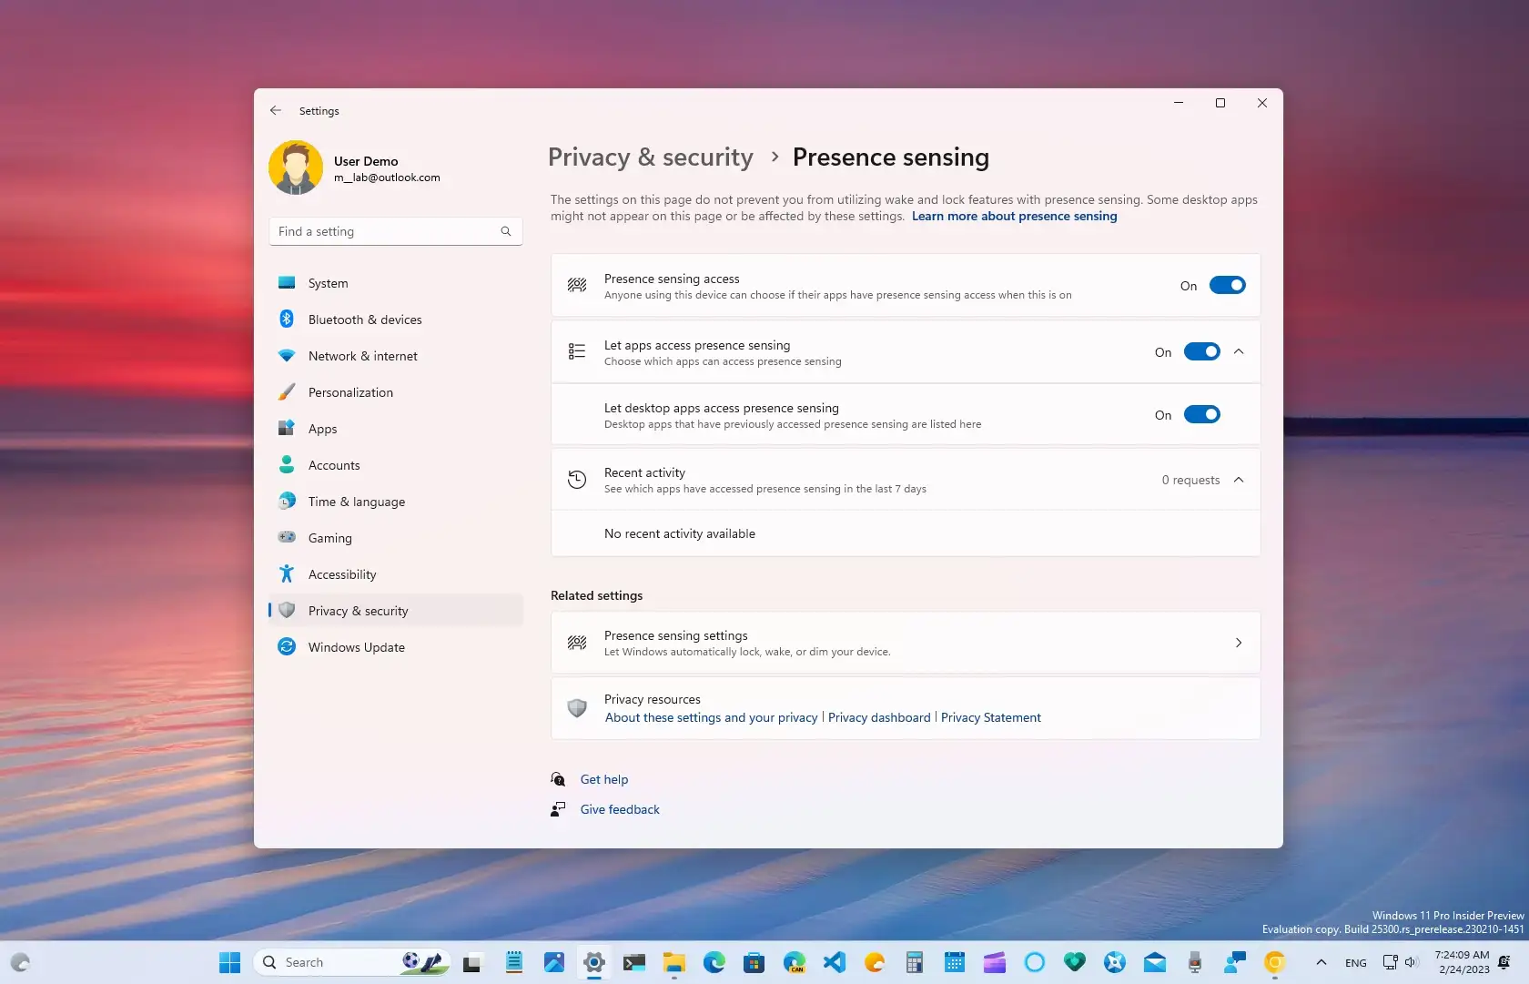Open the Privacy Statement link
Screen dimensions: 1529x984
pos(990,717)
